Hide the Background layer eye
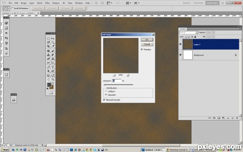 [x=180, y=55]
